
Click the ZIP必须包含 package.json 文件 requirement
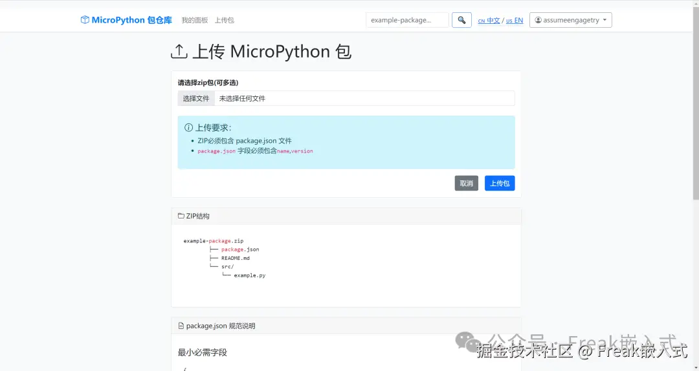tap(245, 141)
